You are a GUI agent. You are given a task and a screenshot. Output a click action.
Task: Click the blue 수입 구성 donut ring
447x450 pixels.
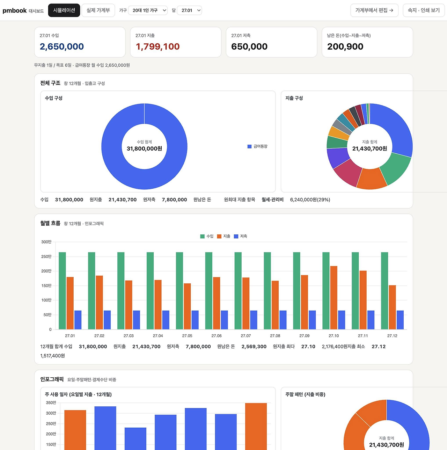coord(112,146)
